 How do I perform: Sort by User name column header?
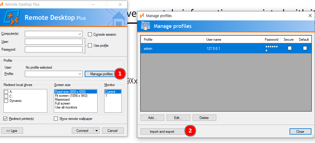pyautogui.click(x=233, y=40)
